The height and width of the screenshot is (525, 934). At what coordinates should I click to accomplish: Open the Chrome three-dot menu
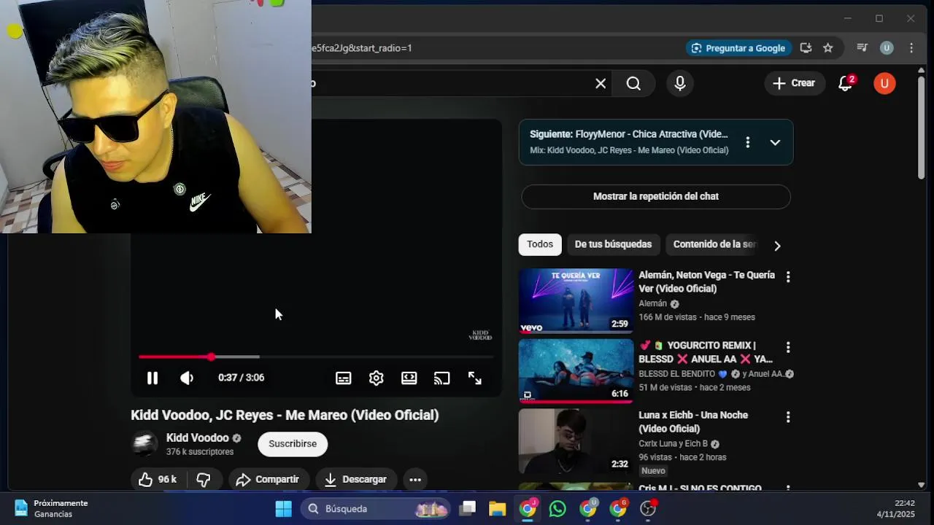point(911,48)
